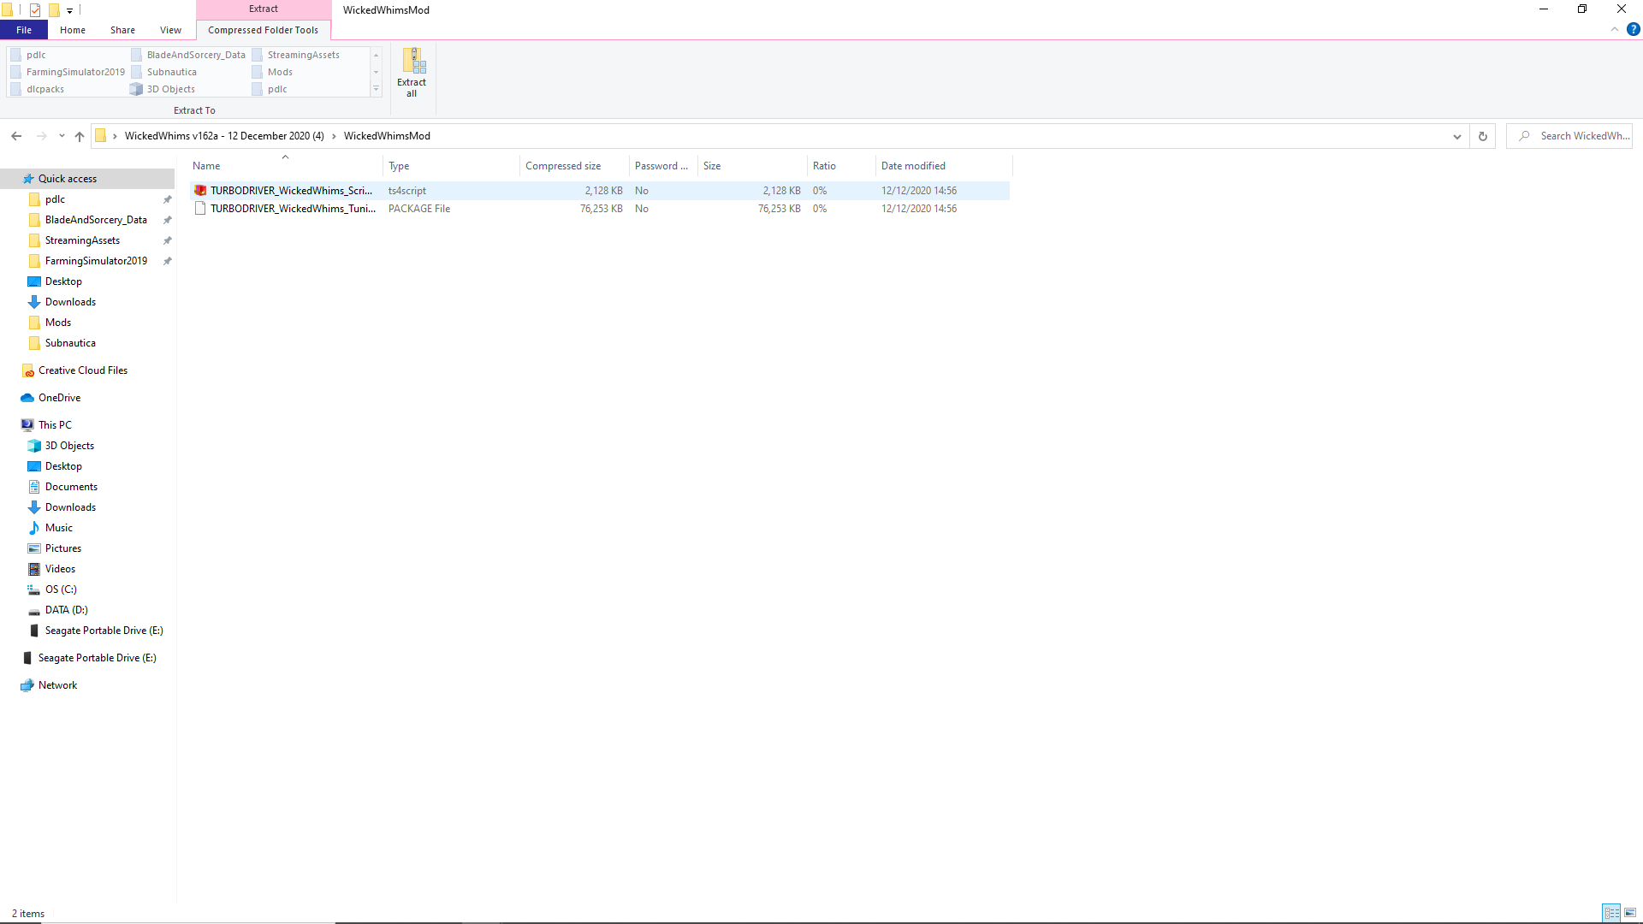The height and width of the screenshot is (924, 1643).
Task: Expand the Extract To gallery with More arrow
Action: [377, 89]
